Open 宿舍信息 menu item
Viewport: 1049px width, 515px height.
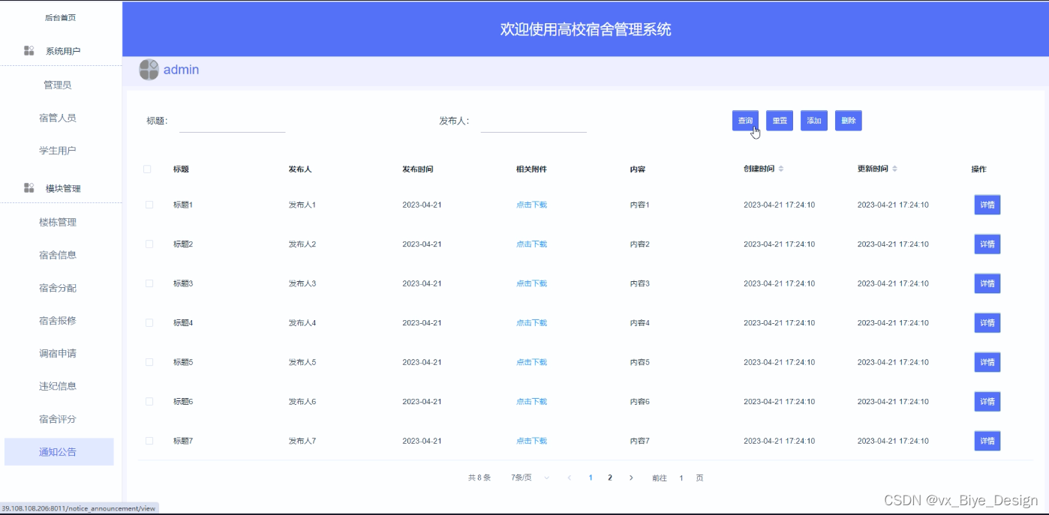pyautogui.click(x=58, y=255)
